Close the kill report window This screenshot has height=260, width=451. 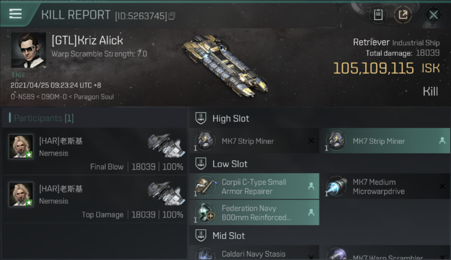(433, 15)
